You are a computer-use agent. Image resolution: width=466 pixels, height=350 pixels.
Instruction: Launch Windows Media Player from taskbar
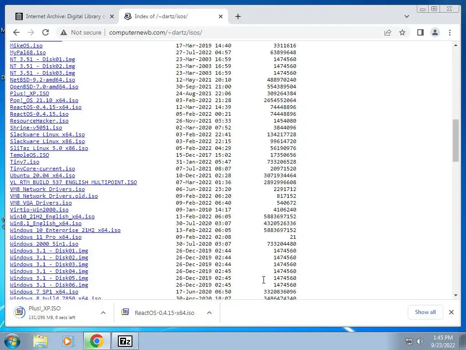68,341
